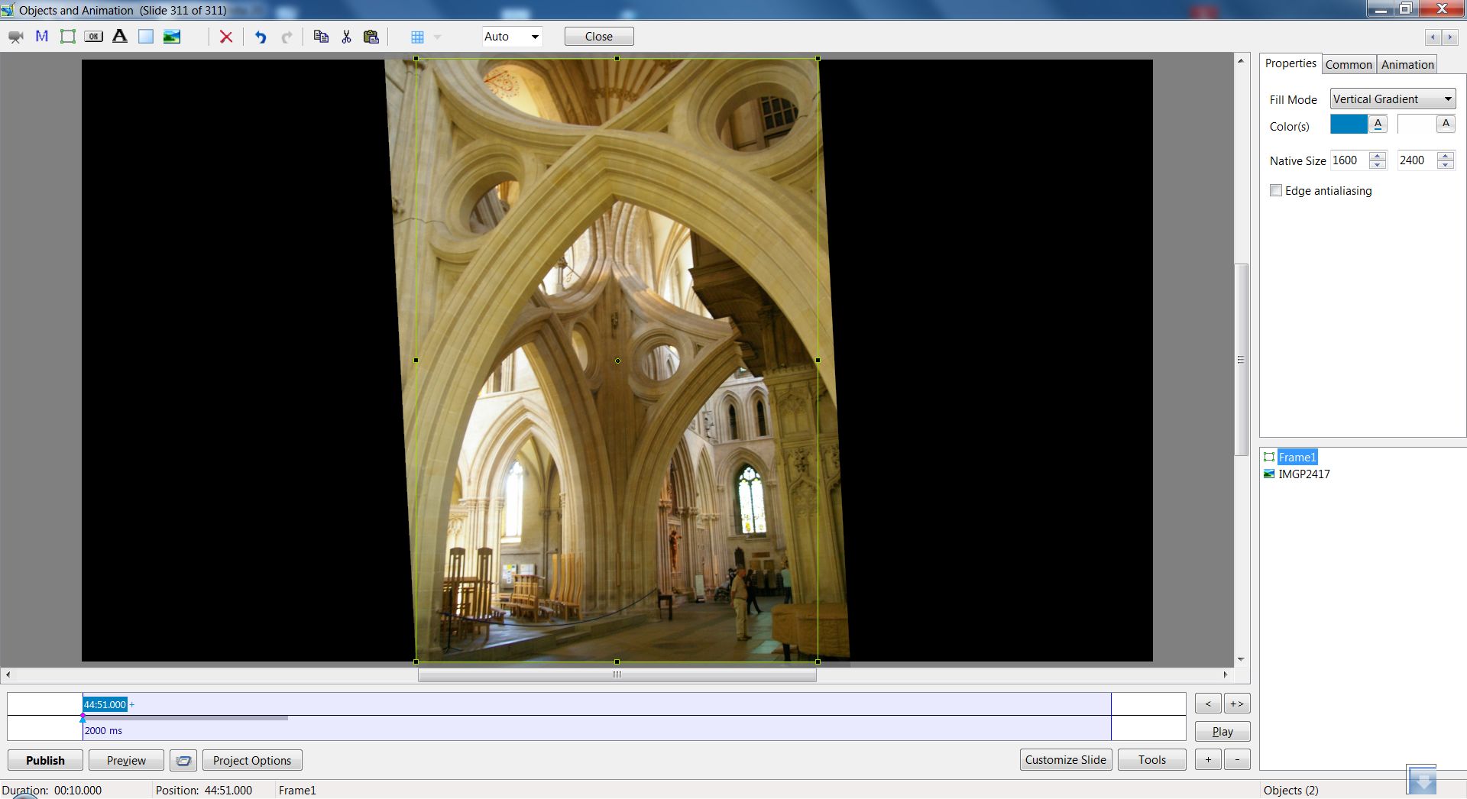The image size is (1467, 799).
Task: Jump to the next keypoint with +> button
Action: [1237, 704]
